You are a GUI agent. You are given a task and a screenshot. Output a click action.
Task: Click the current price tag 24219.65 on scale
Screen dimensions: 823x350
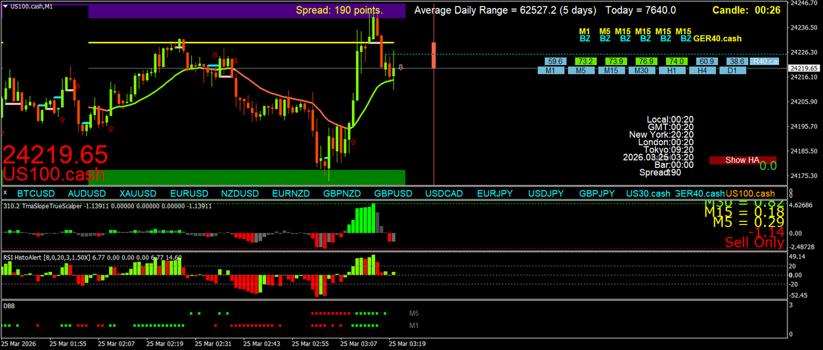pos(804,68)
